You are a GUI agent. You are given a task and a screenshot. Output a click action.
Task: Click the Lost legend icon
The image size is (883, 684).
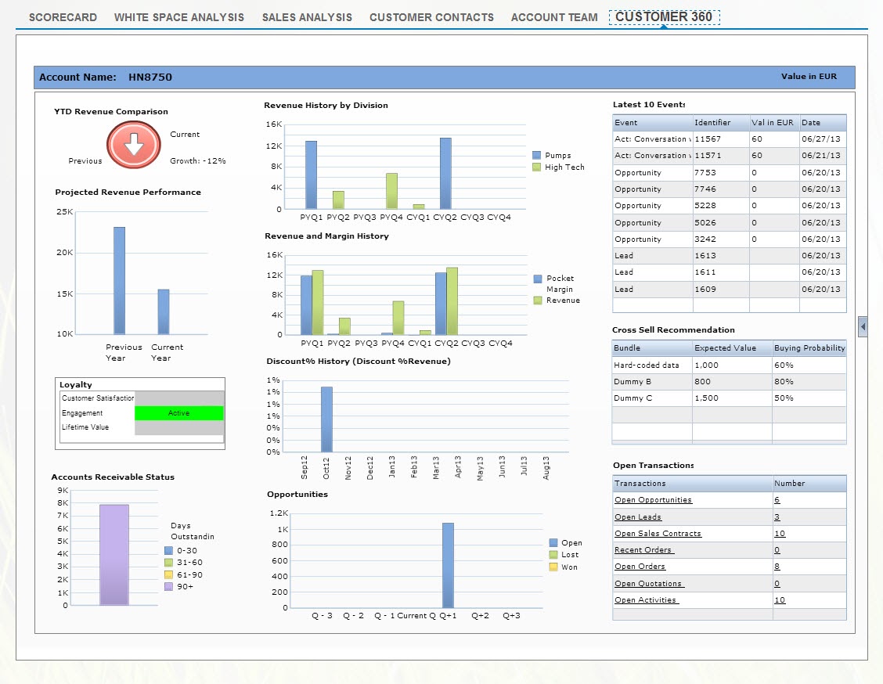(x=554, y=555)
